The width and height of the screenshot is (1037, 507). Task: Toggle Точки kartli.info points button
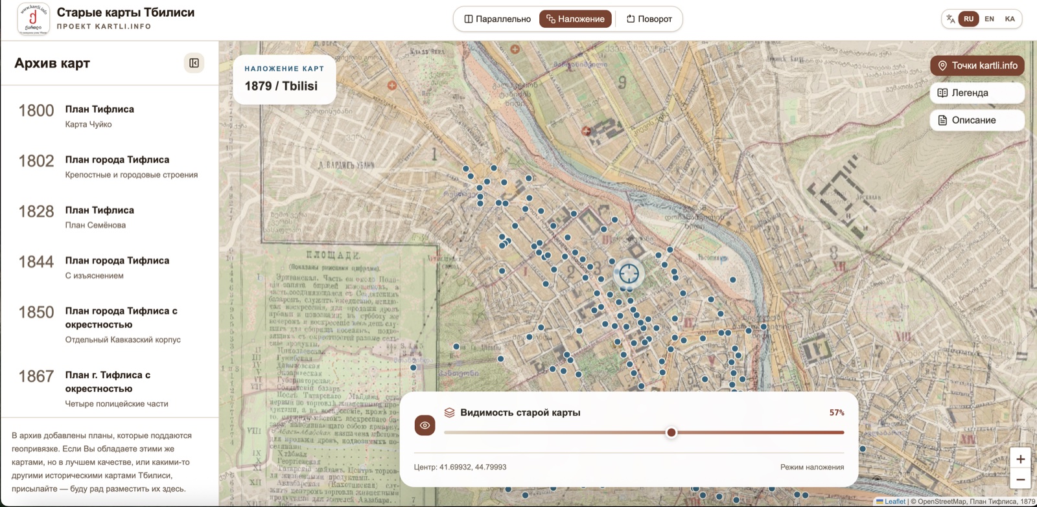coord(977,65)
